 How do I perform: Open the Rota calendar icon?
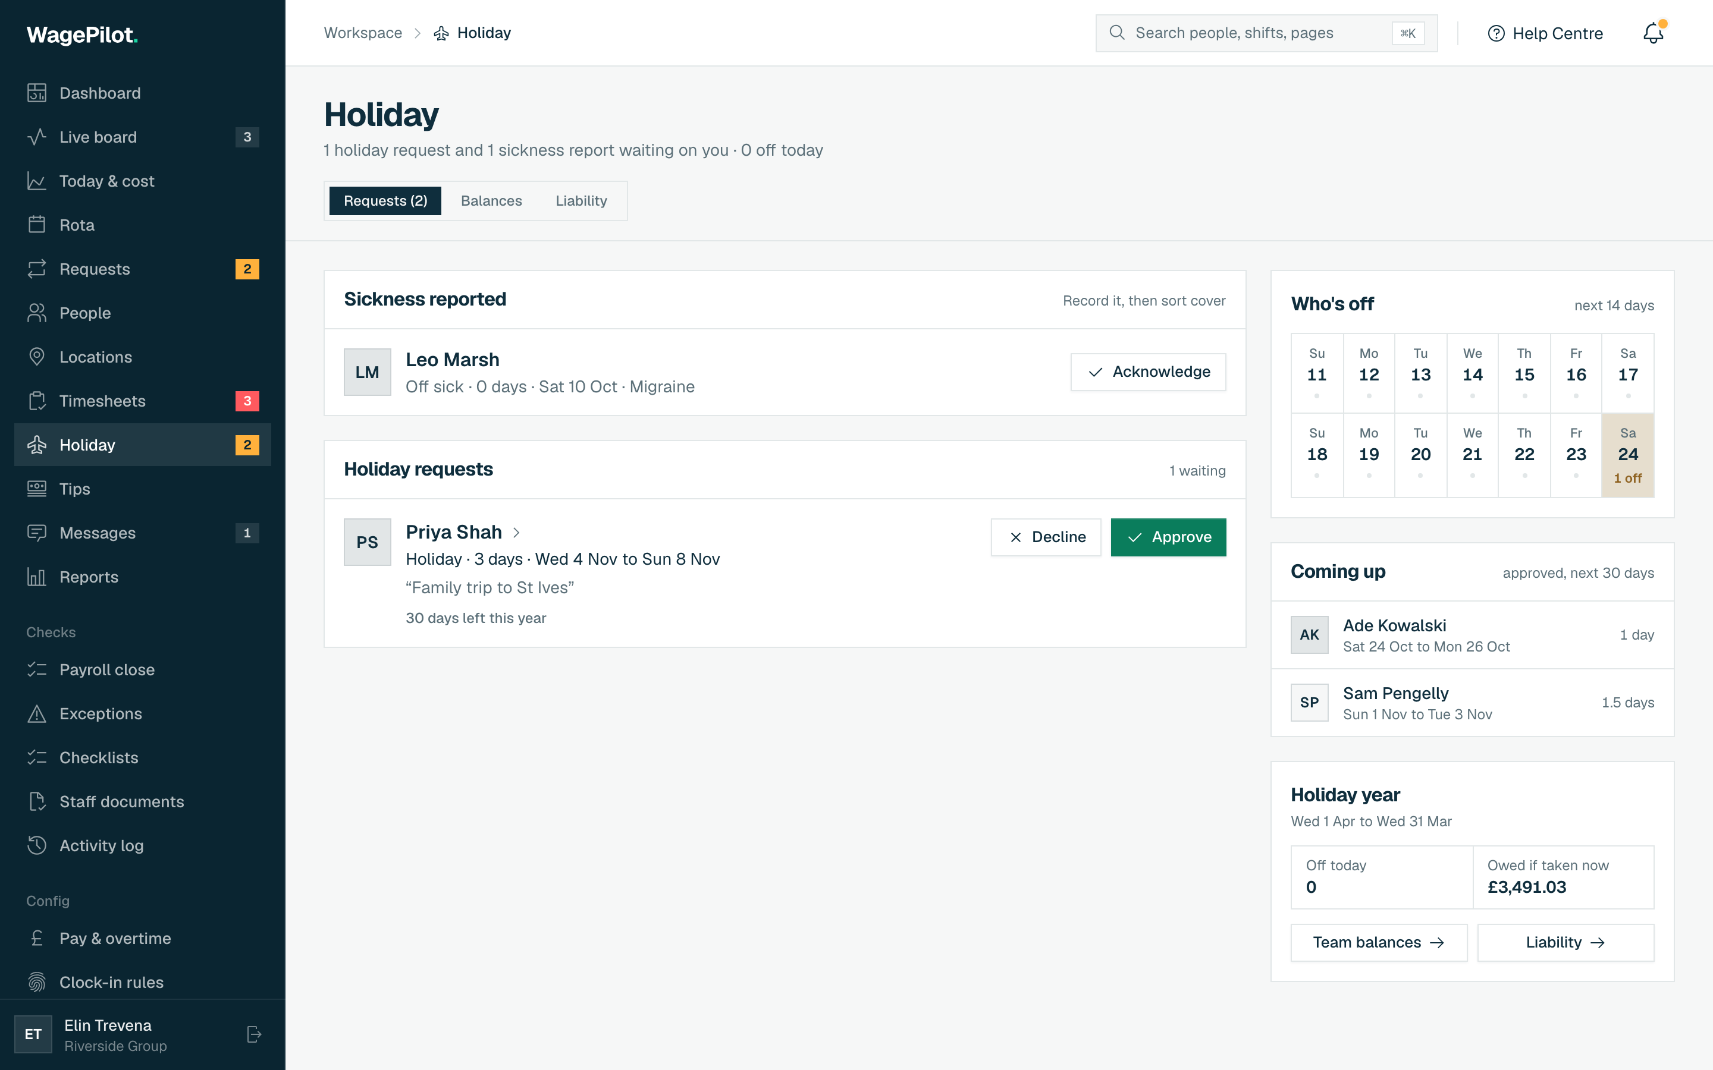(x=37, y=224)
